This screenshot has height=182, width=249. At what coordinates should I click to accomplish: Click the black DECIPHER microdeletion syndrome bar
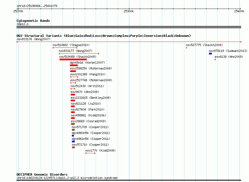click(x=129, y=180)
